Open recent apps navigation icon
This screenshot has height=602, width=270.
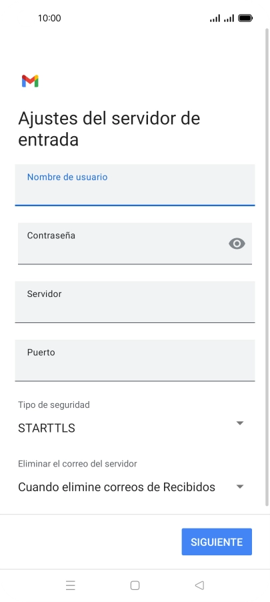click(x=70, y=585)
